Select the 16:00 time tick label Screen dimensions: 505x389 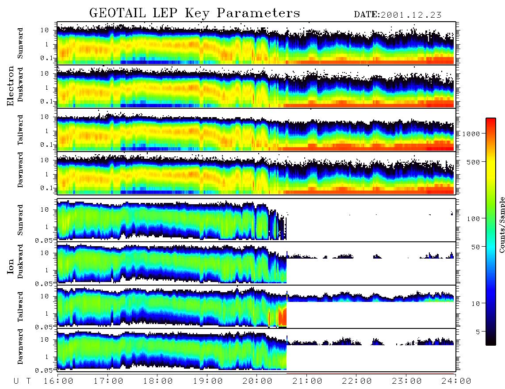pos(59,381)
